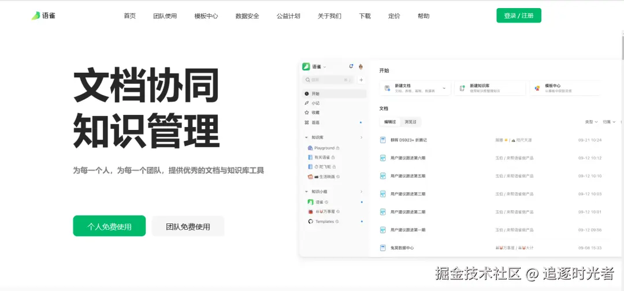Click the green 语雀 app icon in preview sidebar
This screenshot has width=624, height=291.
click(306, 66)
